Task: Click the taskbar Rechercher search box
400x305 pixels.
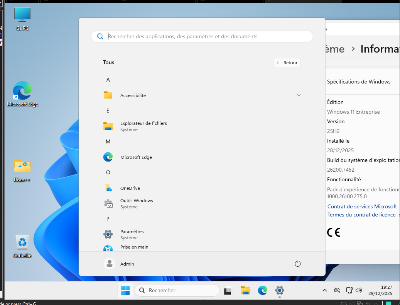Action: (177, 290)
